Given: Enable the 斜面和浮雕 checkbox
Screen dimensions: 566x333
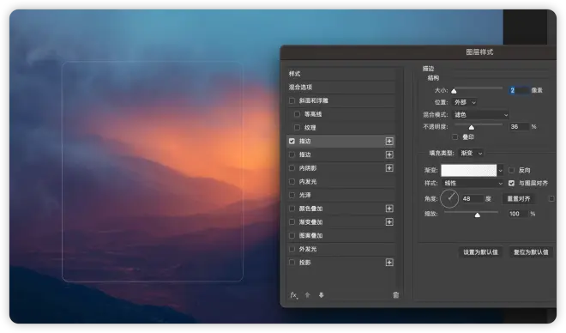Looking at the screenshot, I should point(292,100).
